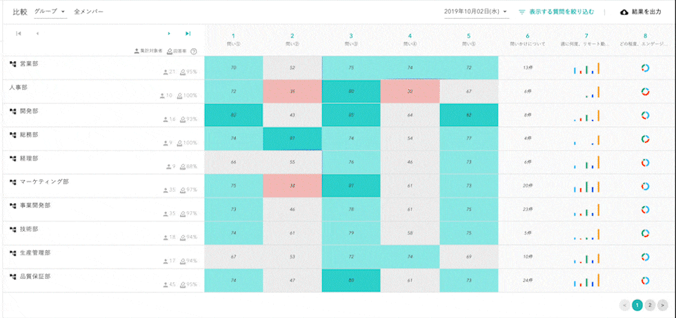The width and height of the screenshot is (676, 318).
Task: Click the 開発部 group tree icon
Action: (12, 110)
